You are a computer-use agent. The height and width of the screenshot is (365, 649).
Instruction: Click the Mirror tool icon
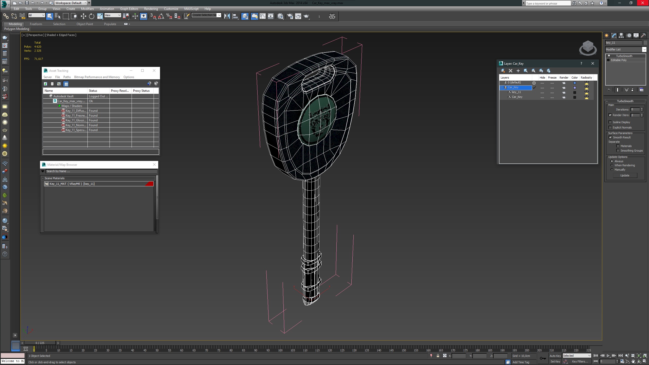[x=227, y=16]
